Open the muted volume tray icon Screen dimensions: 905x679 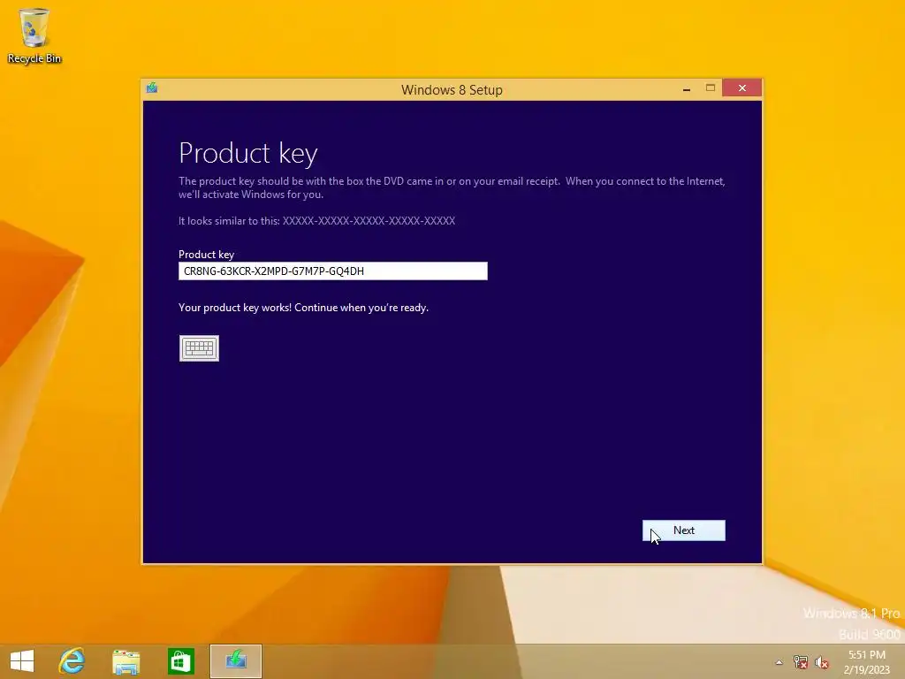(x=822, y=662)
